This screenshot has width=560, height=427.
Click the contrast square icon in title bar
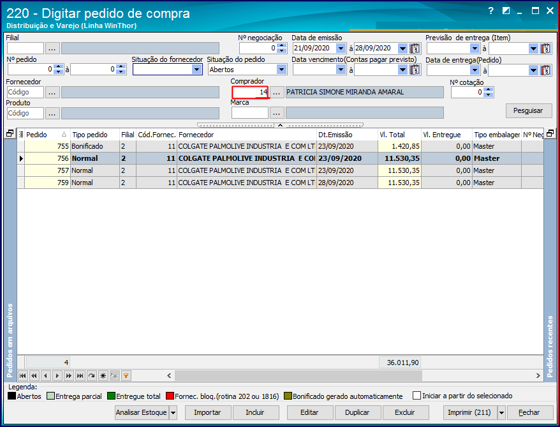point(506,11)
